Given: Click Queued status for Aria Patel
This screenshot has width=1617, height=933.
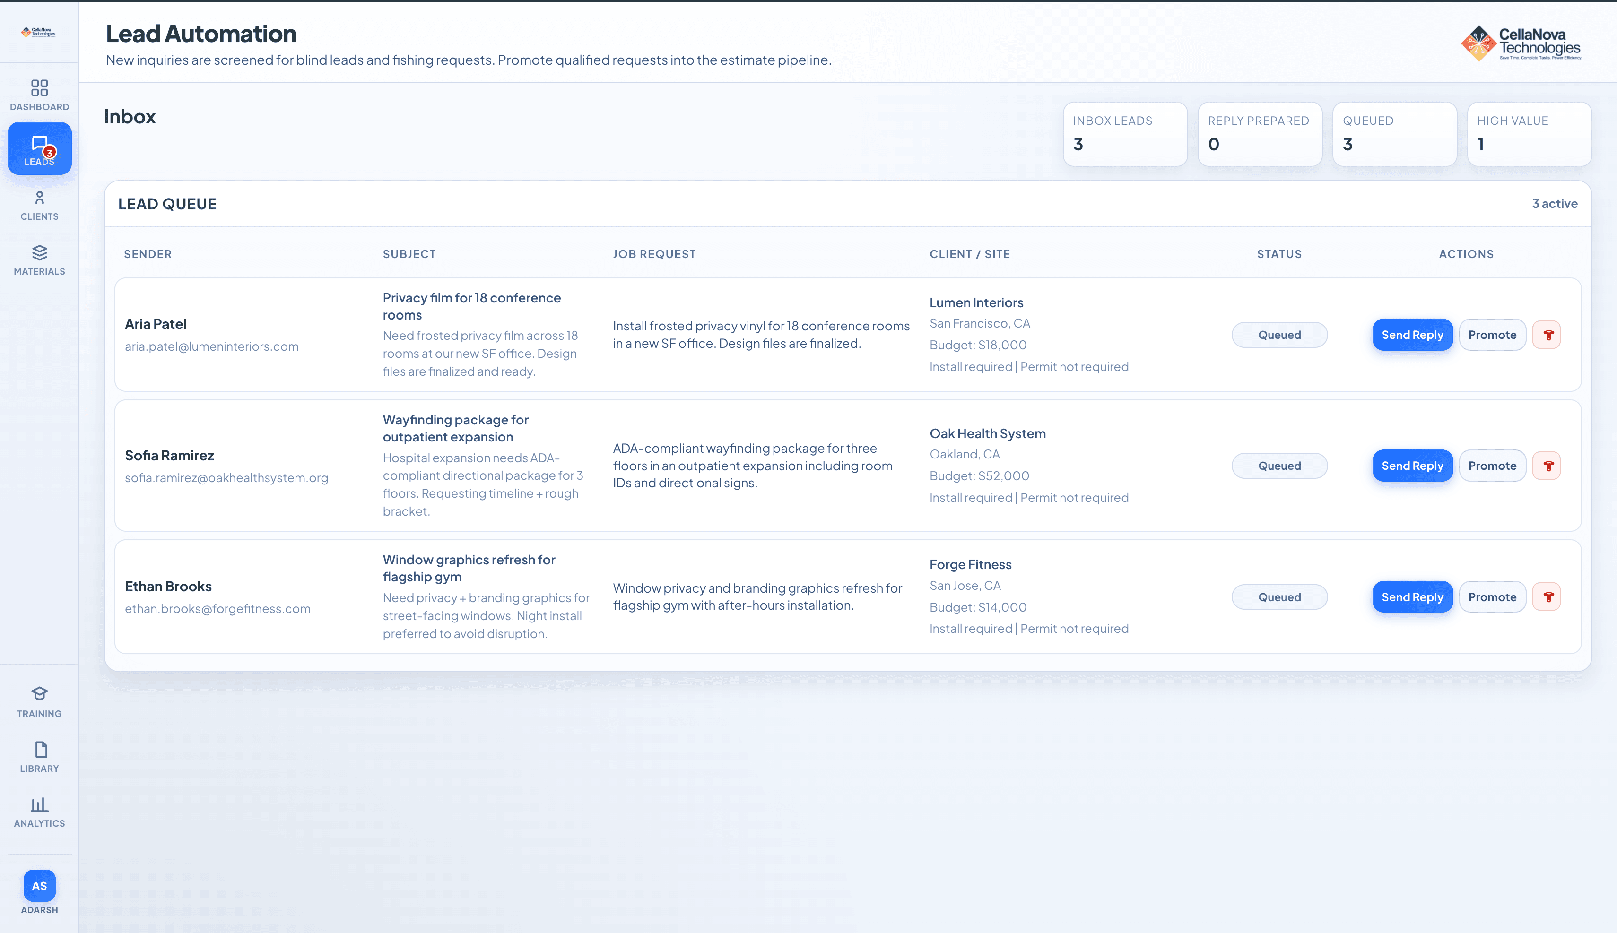Looking at the screenshot, I should (1279, 335).
